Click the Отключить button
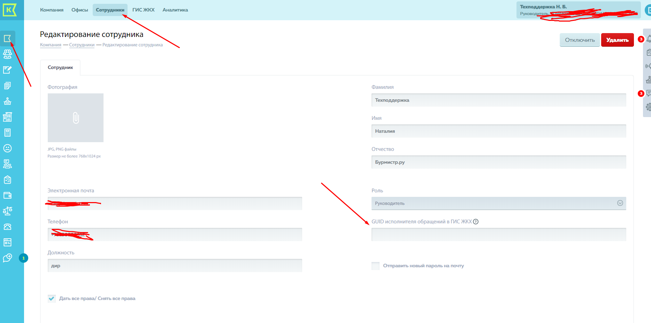651x323 pixels. [x=580, y=40]
